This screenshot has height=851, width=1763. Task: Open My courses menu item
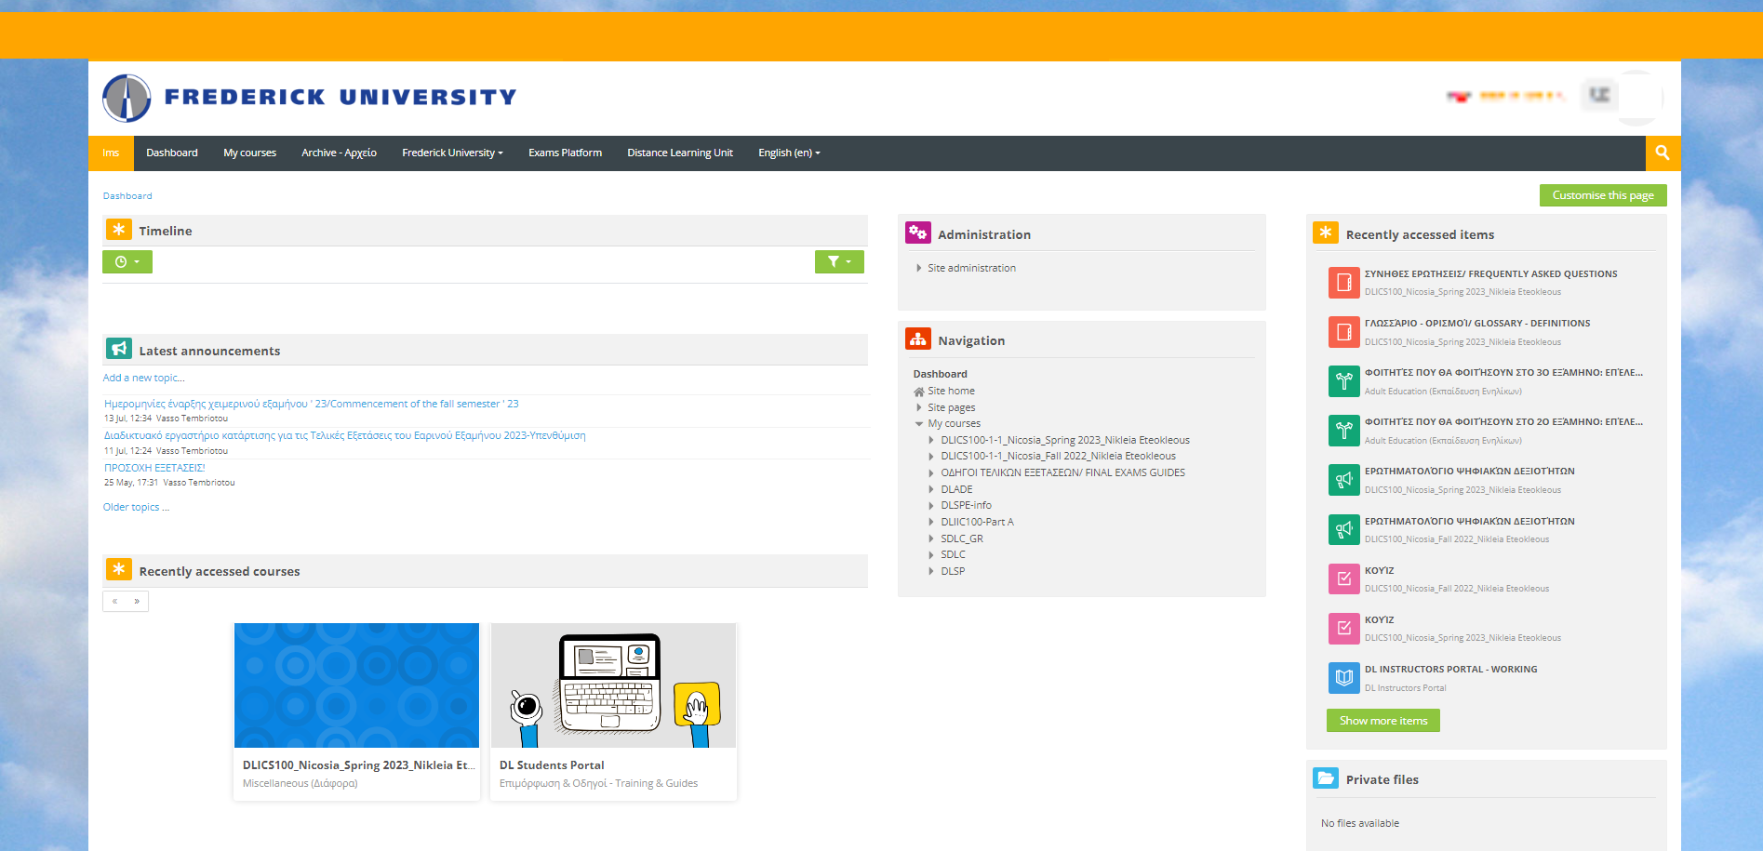pyautogui.click(x=249, y=153)
